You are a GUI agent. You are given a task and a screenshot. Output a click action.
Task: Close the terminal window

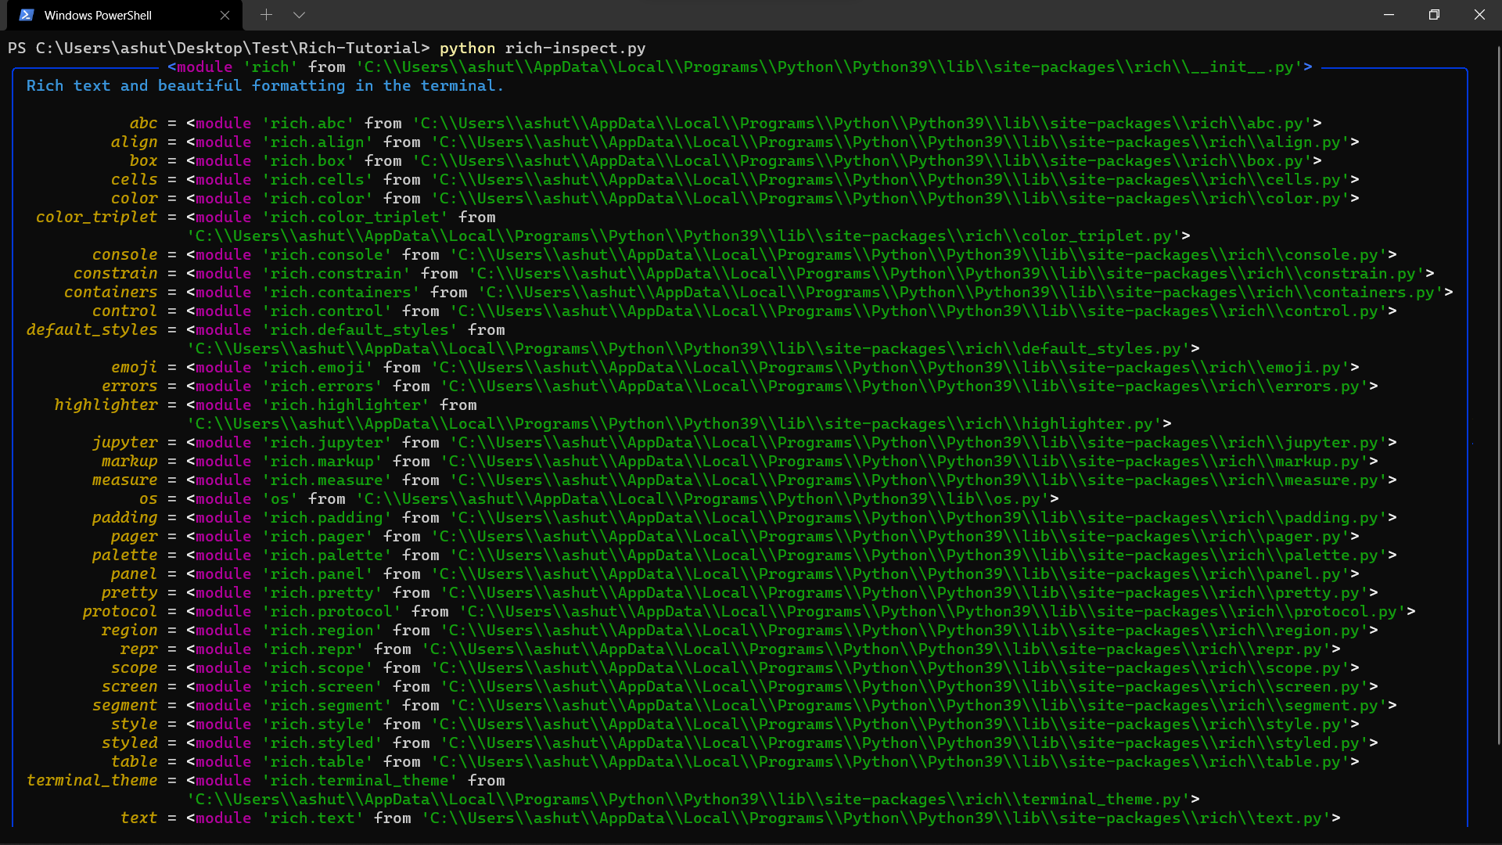coord(1479,15)
